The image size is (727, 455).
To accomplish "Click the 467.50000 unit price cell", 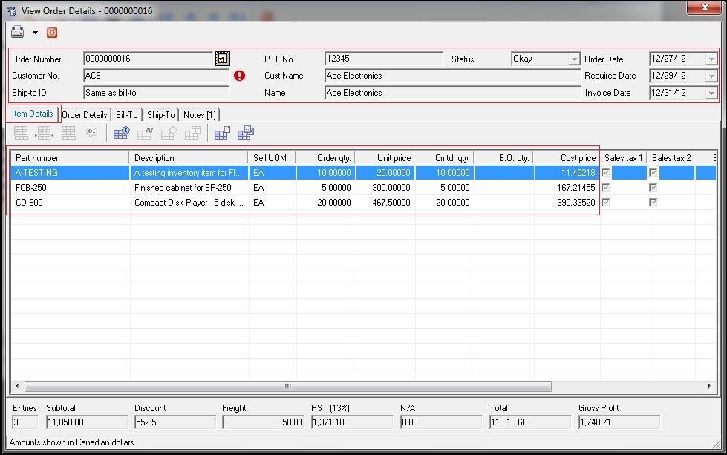I will 385,203.
